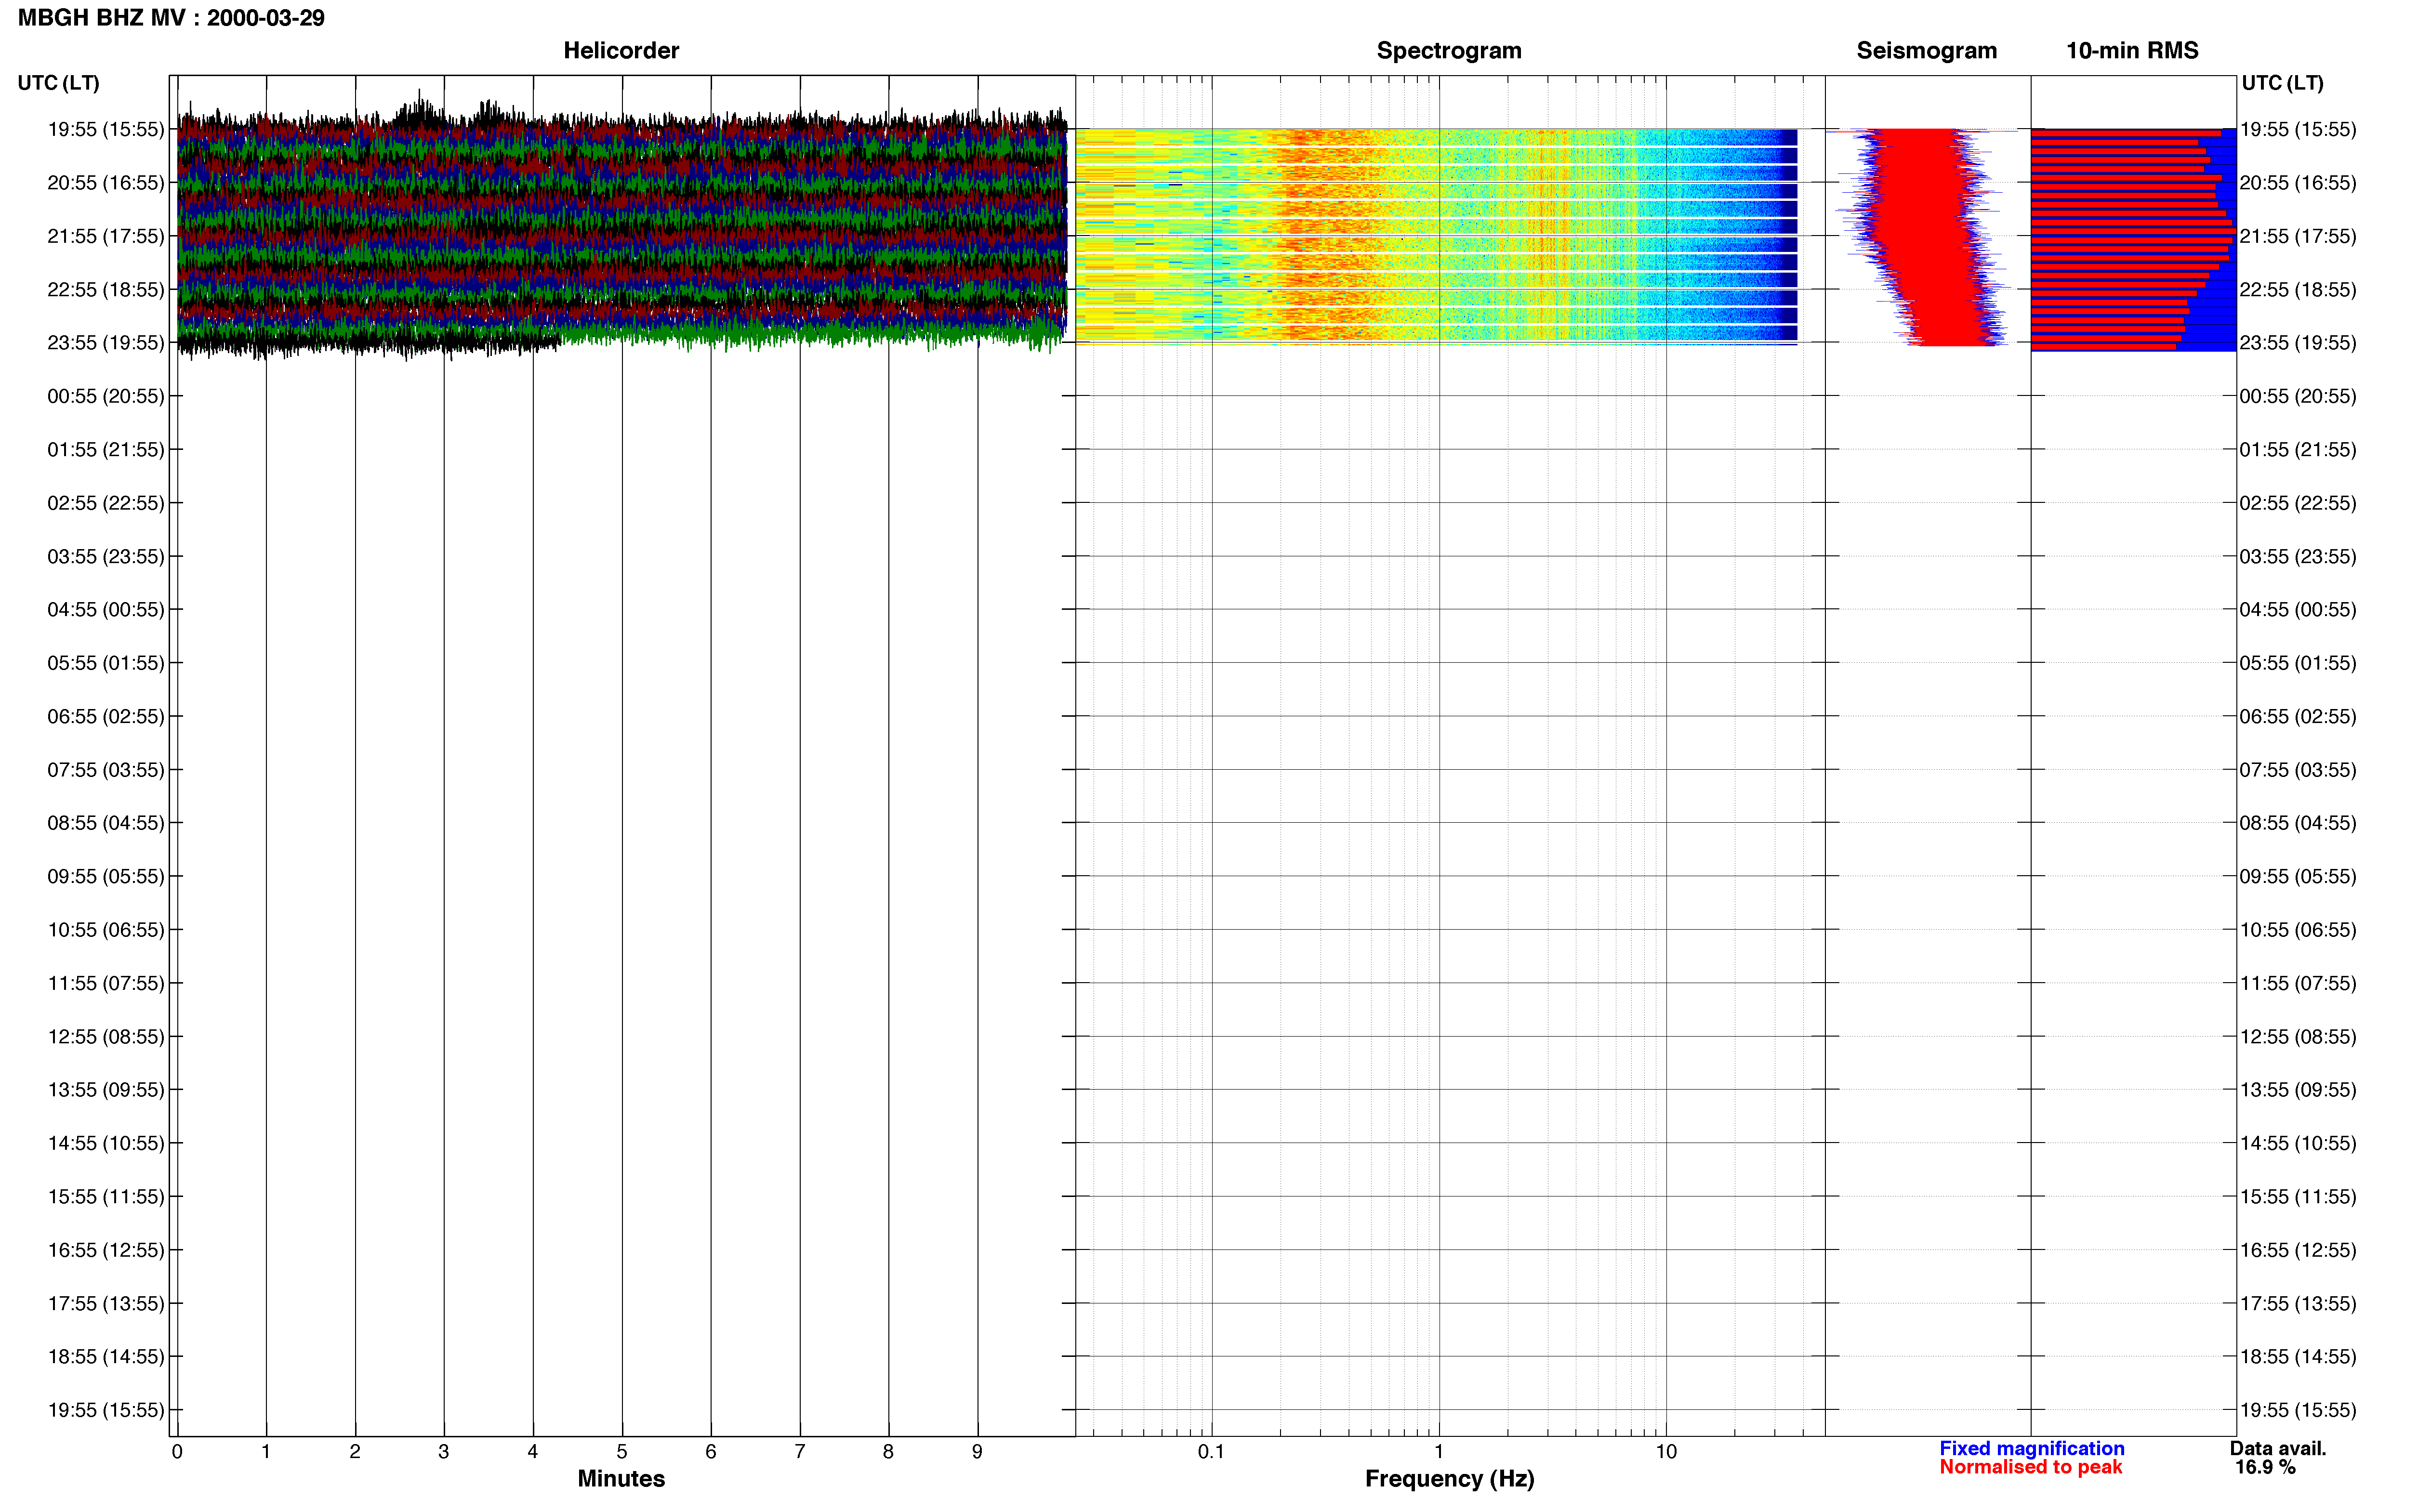Image resolution: width=2418 pixels, height=1512 pixels.
Task: Click left time label '08:55 (04:55)'
Action: 106,823
